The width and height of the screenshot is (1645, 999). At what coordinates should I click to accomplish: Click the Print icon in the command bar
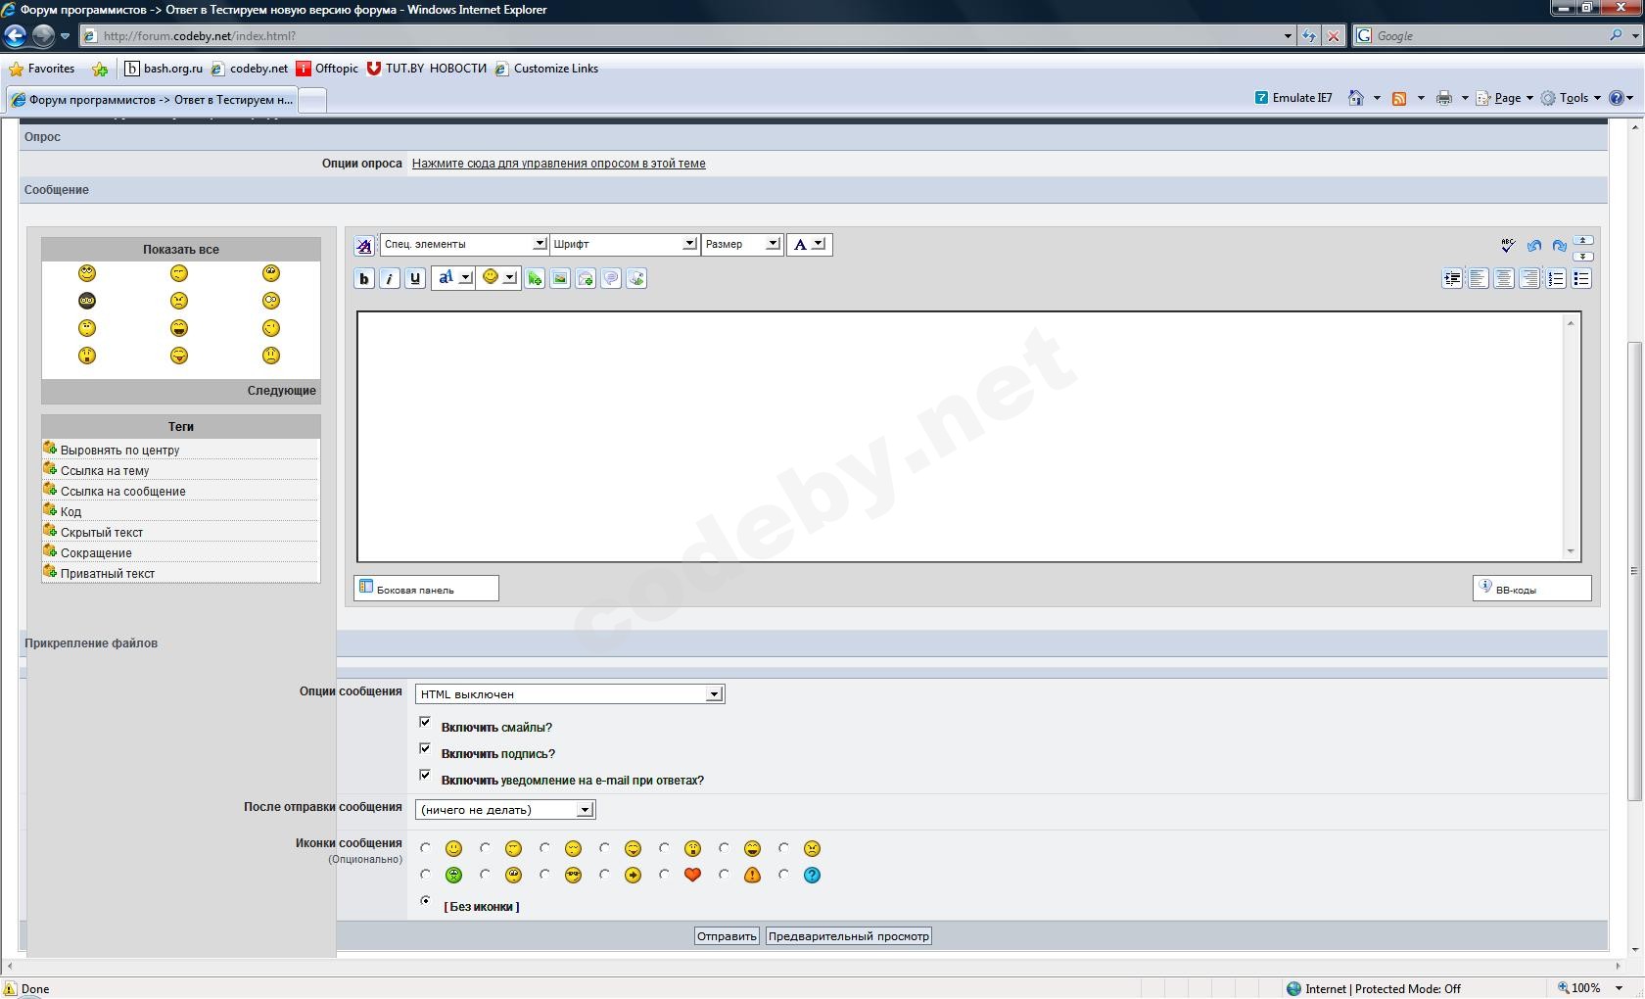(1444, 98)
